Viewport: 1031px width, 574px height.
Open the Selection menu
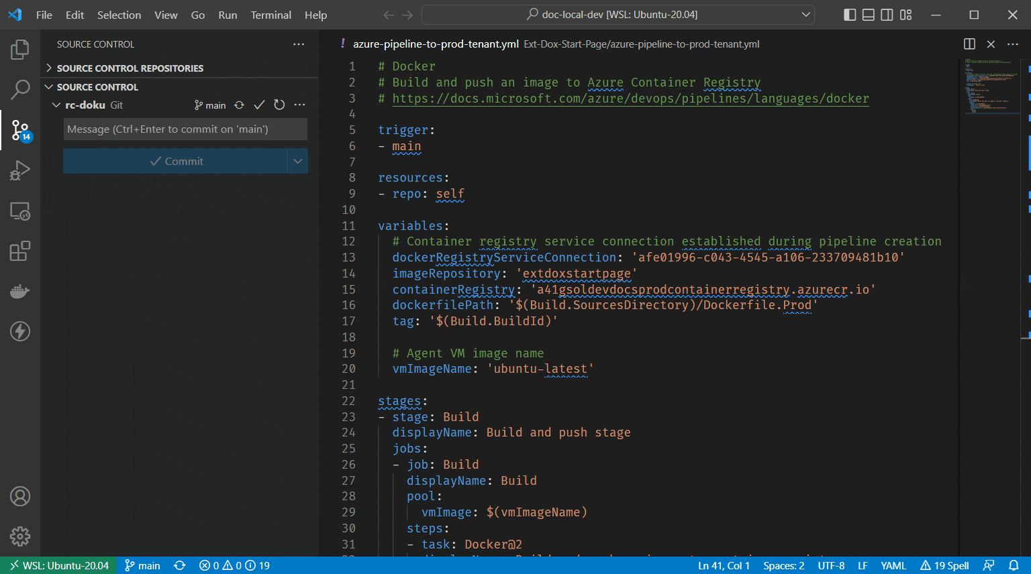coord(119,15)
